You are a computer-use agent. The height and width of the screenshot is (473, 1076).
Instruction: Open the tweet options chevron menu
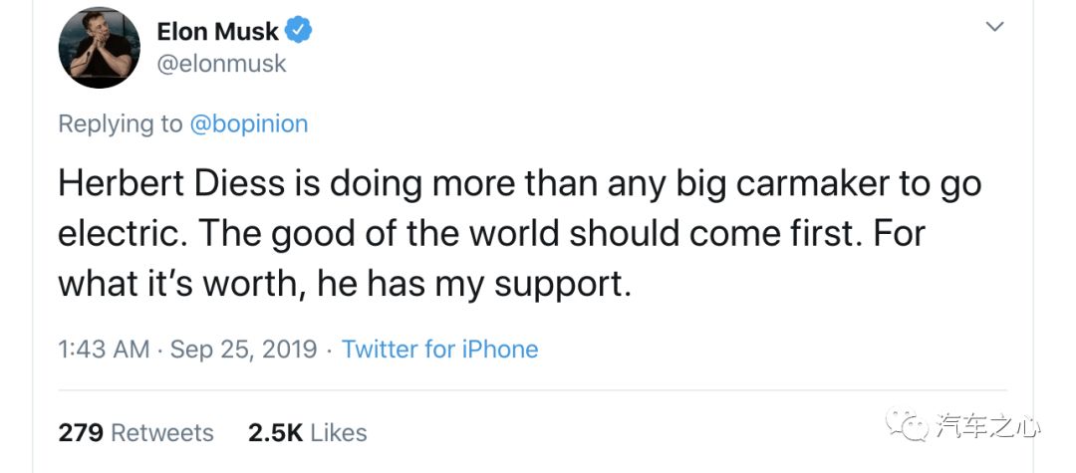pos(993,27)
